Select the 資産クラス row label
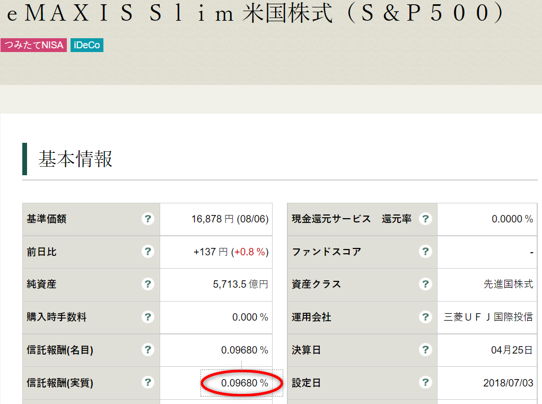Screen dimensions: 542x404 (x=317, y=285)
